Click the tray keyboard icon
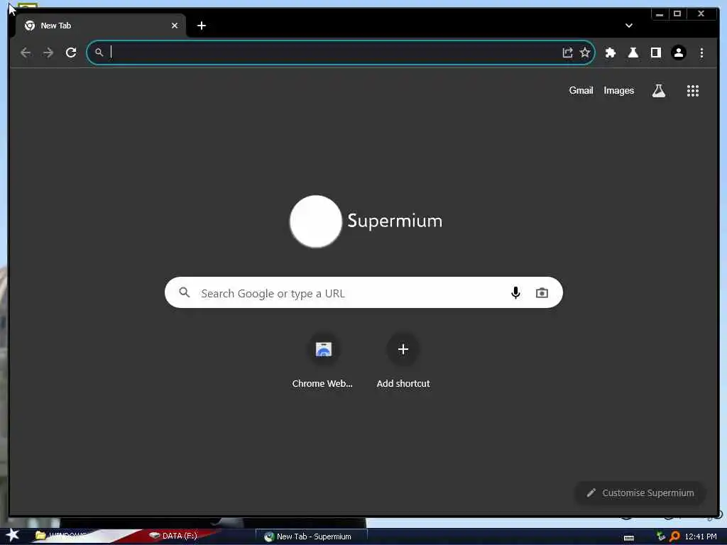The width and height of the screenshot is (727, 545). [629, 538]
